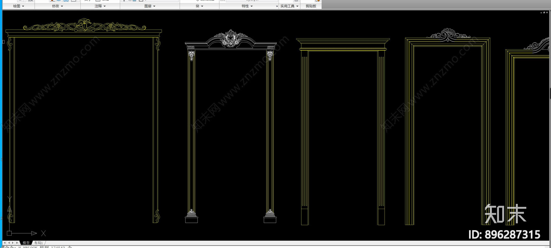Minimize the drawing viewport window

click(541, 13)
